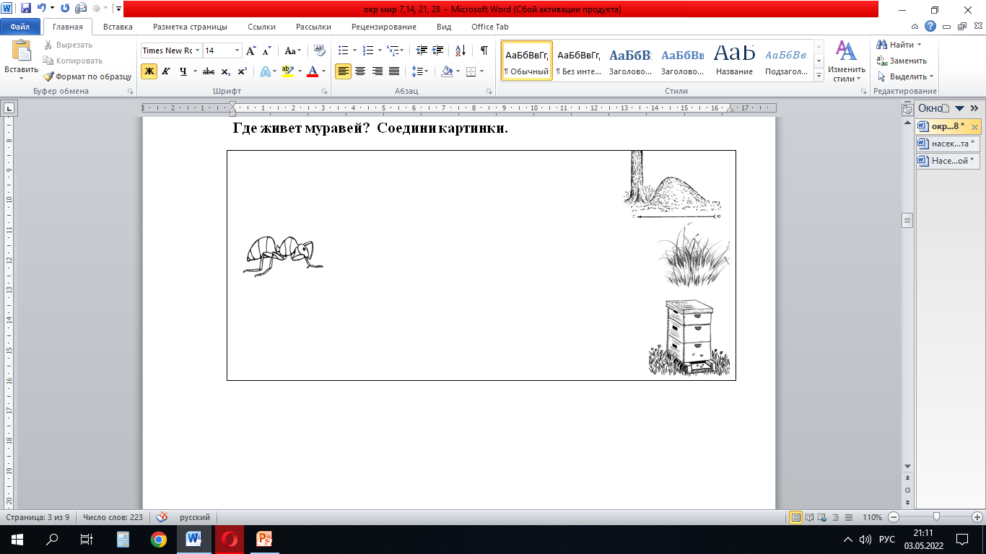Click the Format Painter brush icon
This screenshot has height=554, width=986.
[48, 76]
